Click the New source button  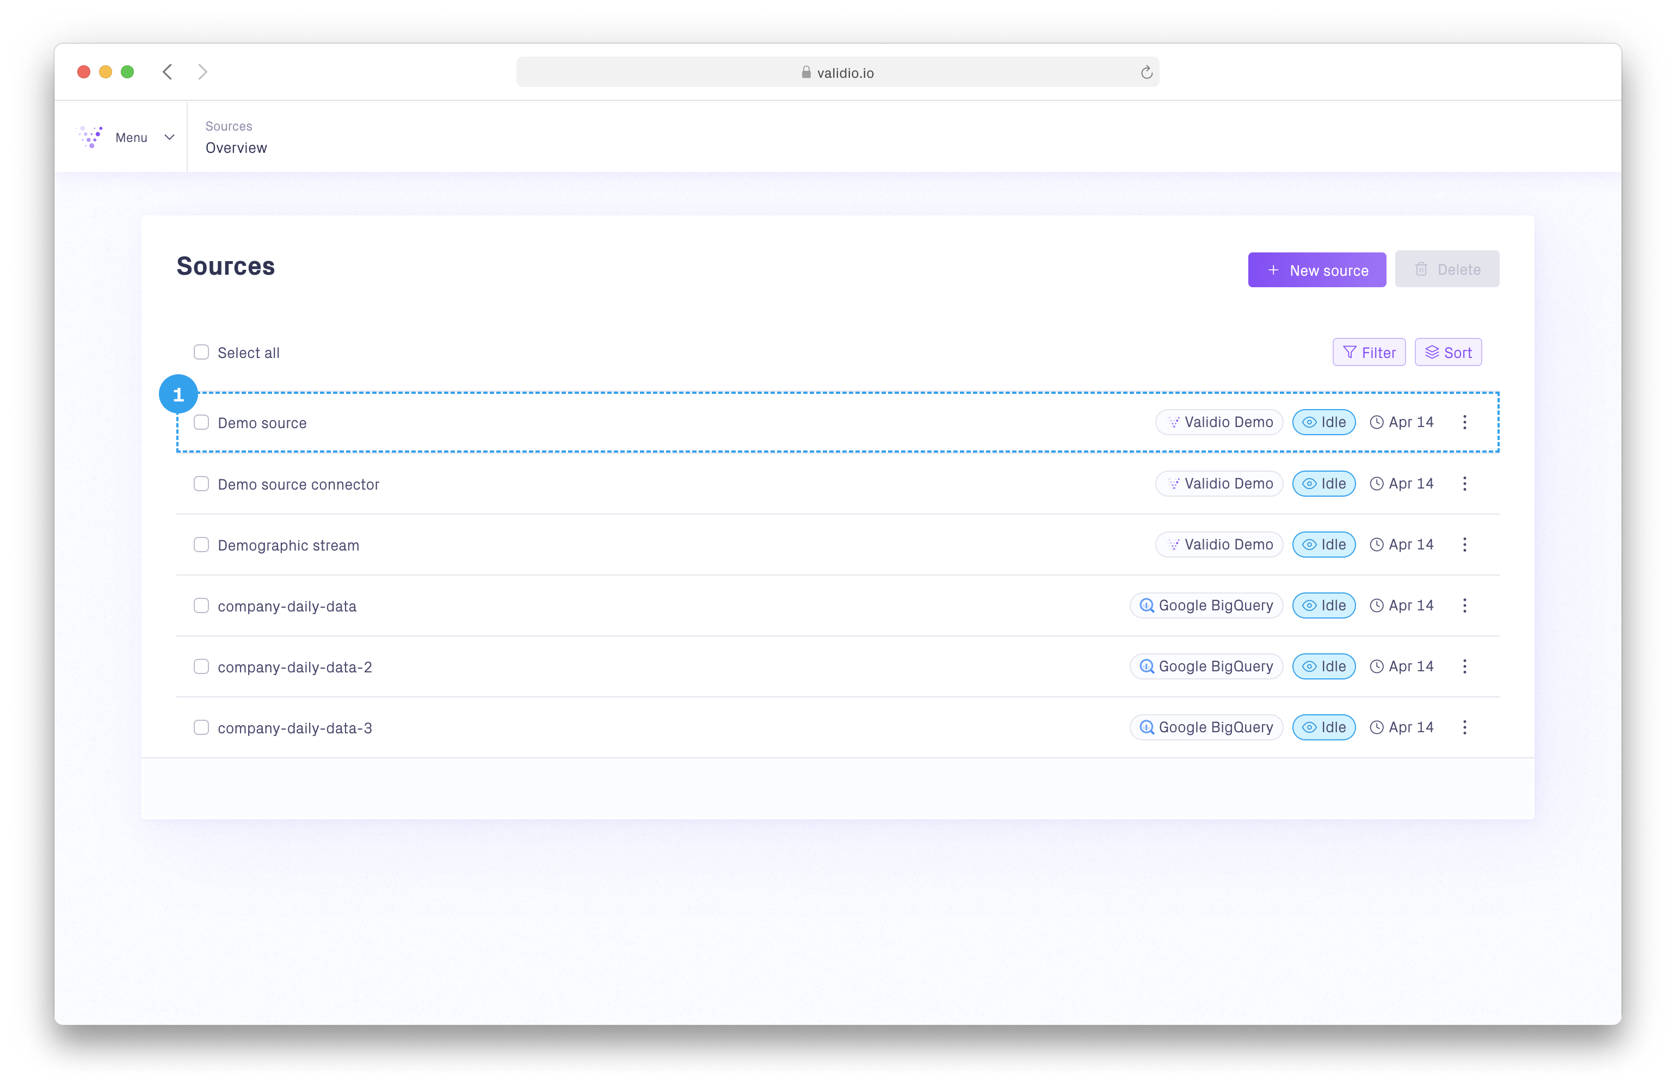[1316, 270]
